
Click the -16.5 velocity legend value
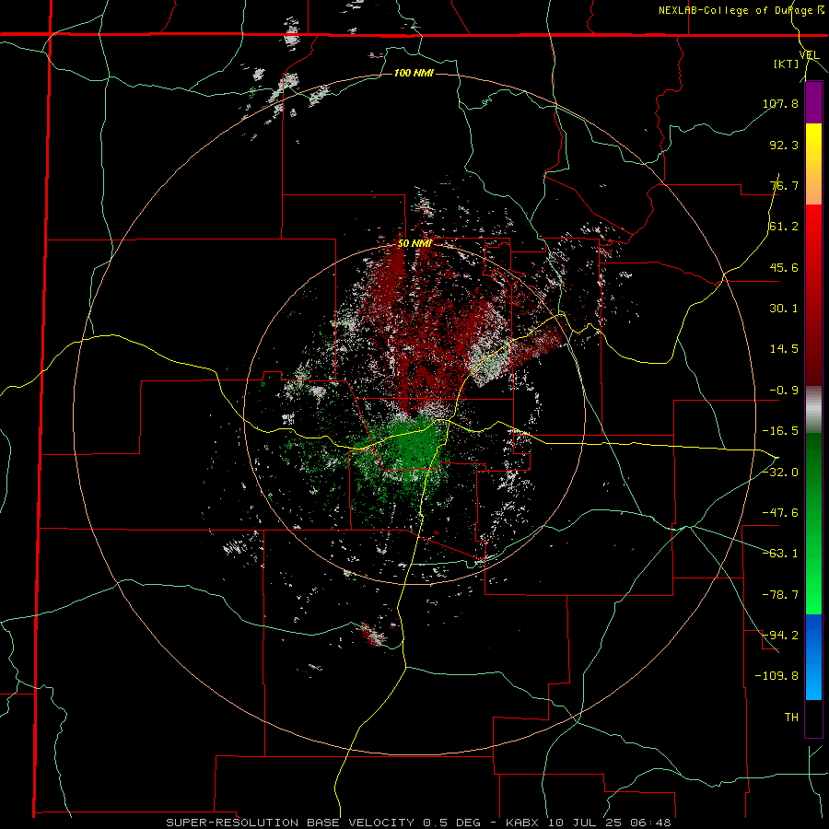(780, 431)
